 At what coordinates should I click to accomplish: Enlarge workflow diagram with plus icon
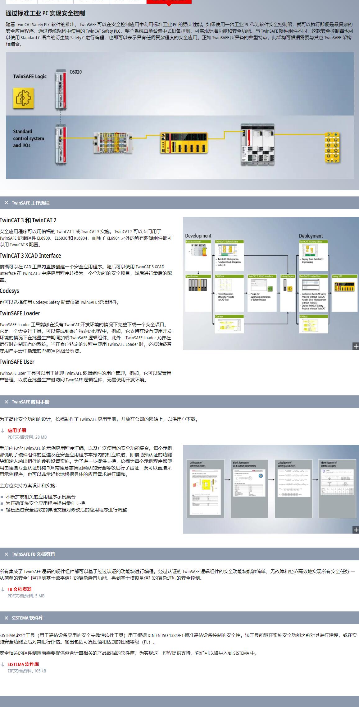[356, 346]
